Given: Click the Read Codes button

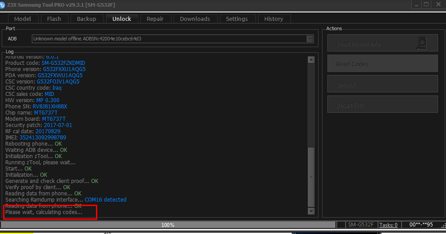Looking at the screenshot, I should tap(382, 63).
